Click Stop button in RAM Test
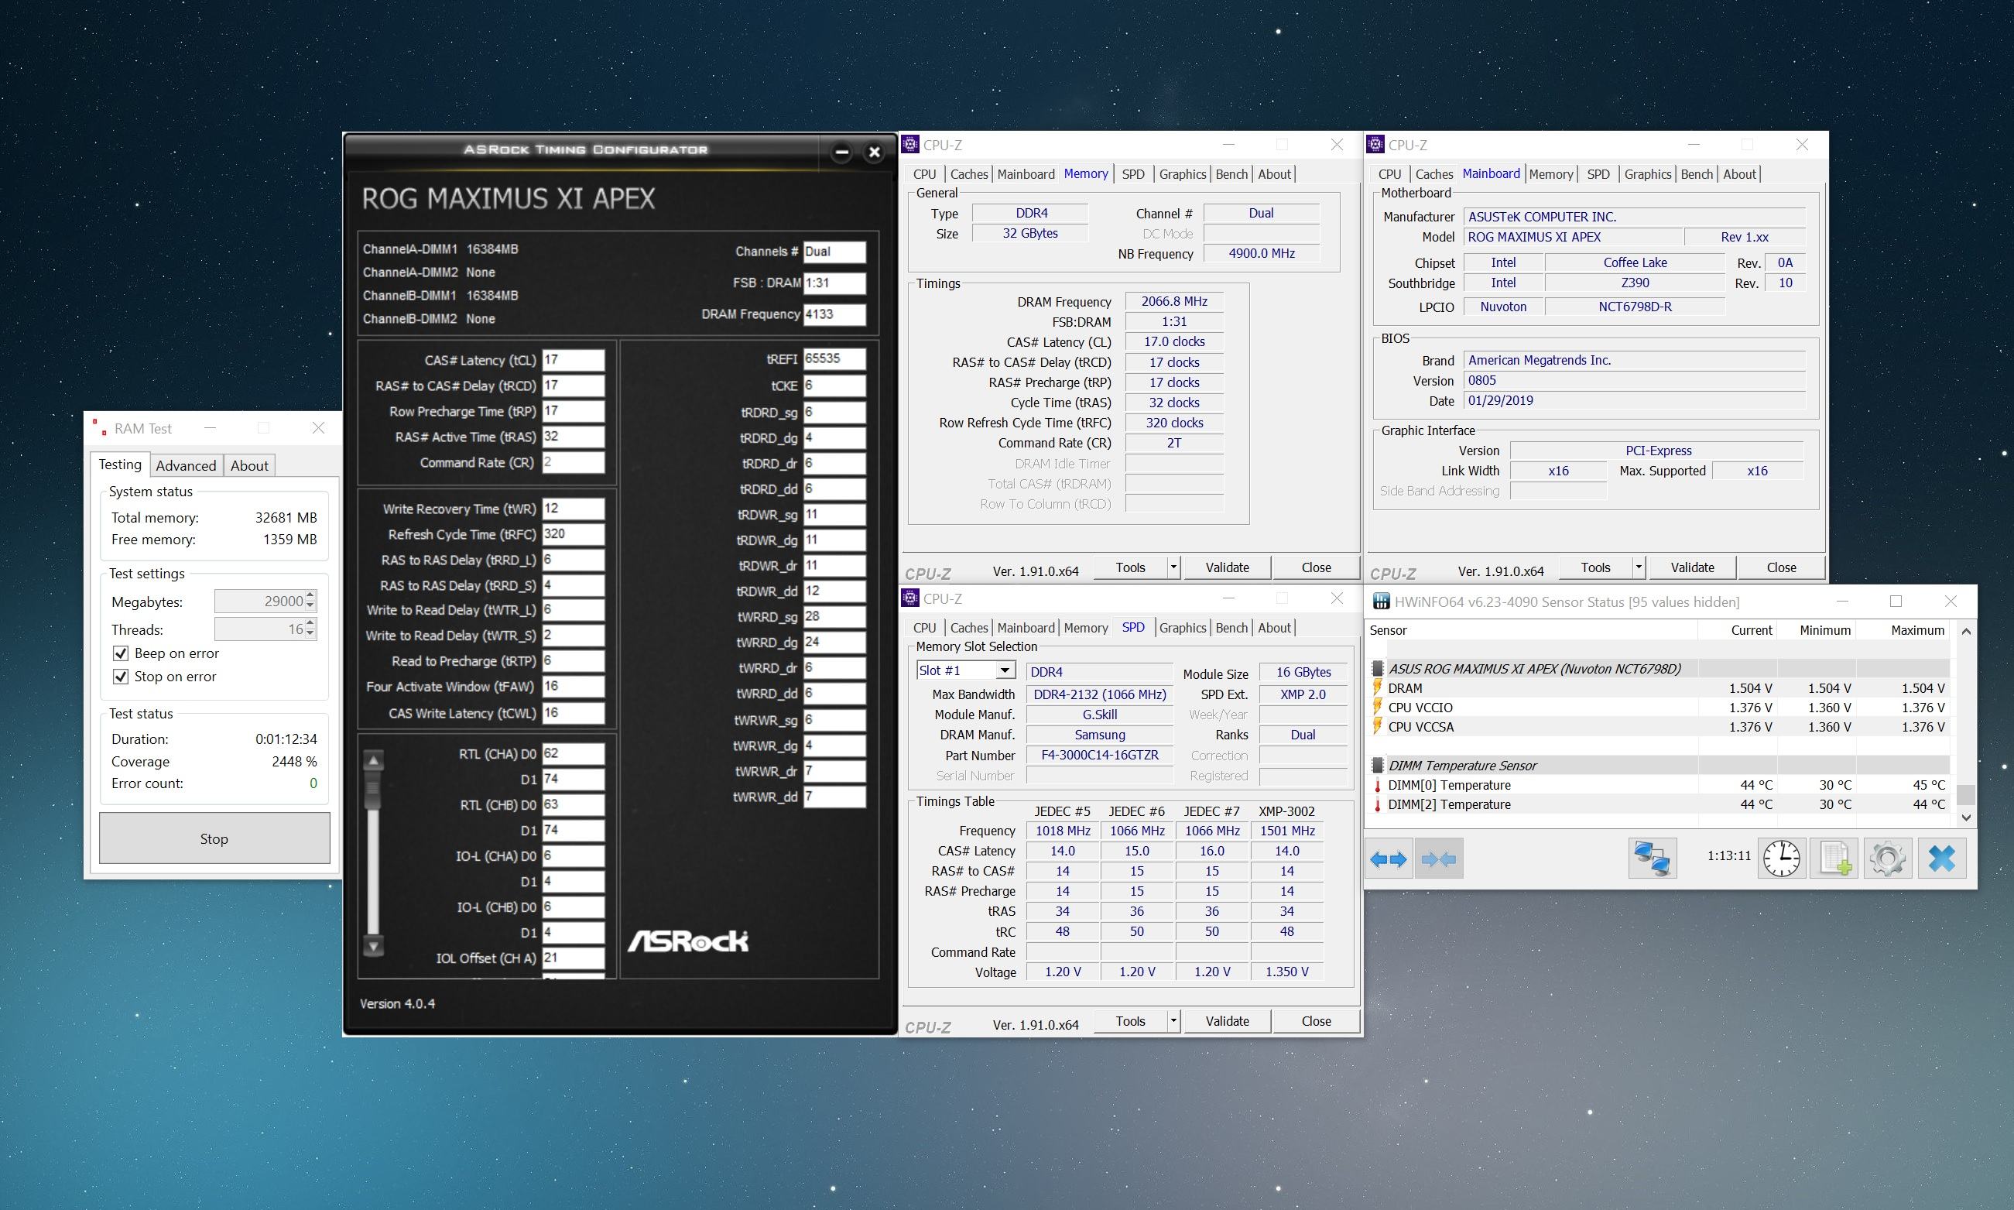Viewport: 2014px width, 1210px height. [x=214, y=838]
